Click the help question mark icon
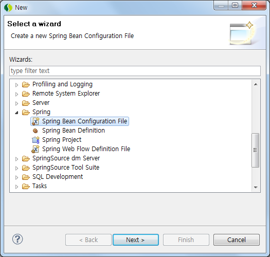The width and height of the screenshot is (270, 257). (17, 239)
